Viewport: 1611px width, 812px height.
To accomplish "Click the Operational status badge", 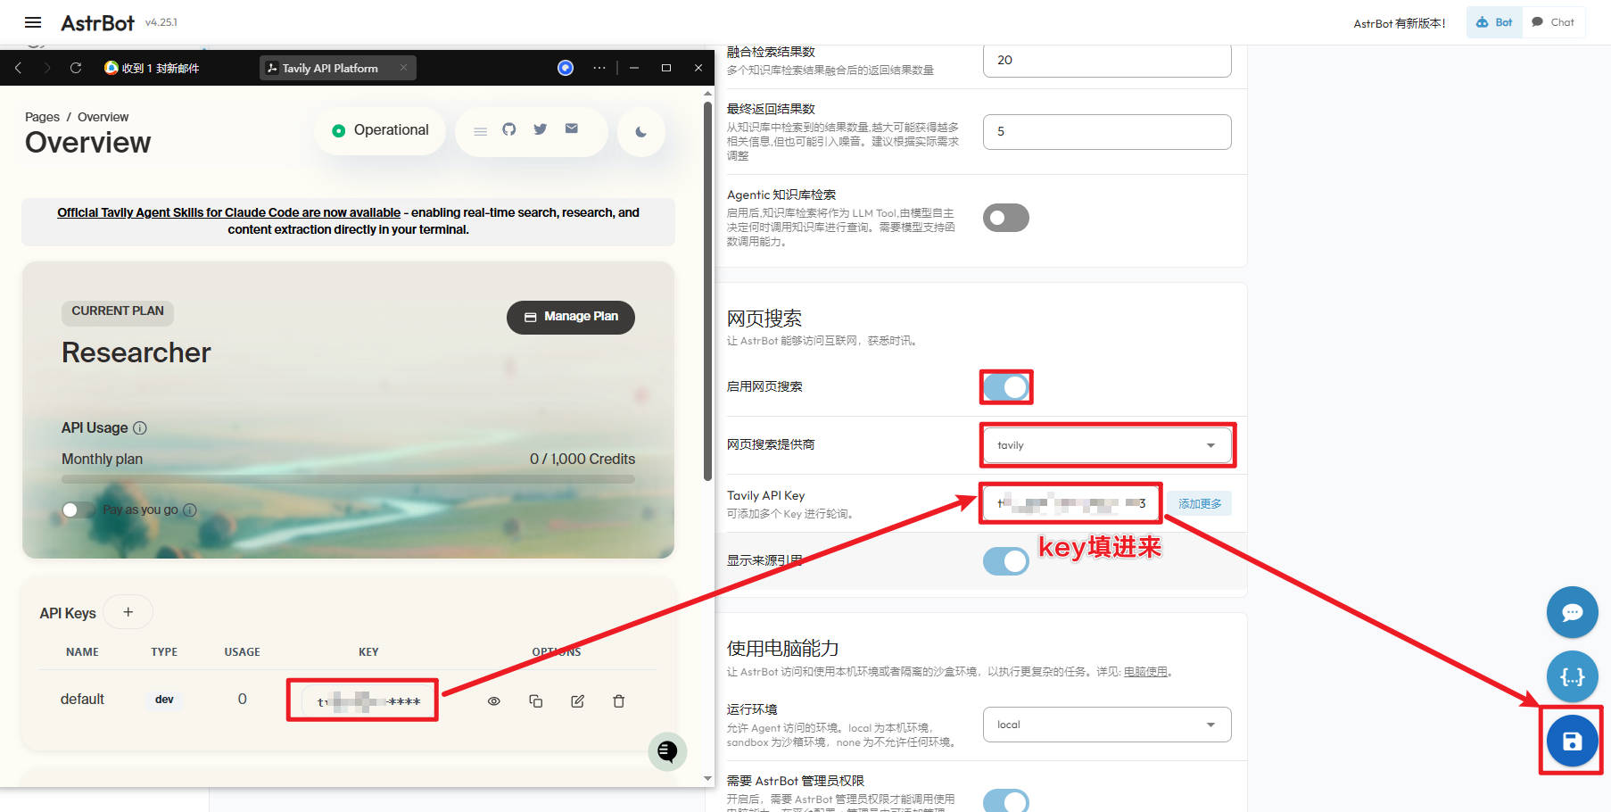I will (x=380, y=130).
